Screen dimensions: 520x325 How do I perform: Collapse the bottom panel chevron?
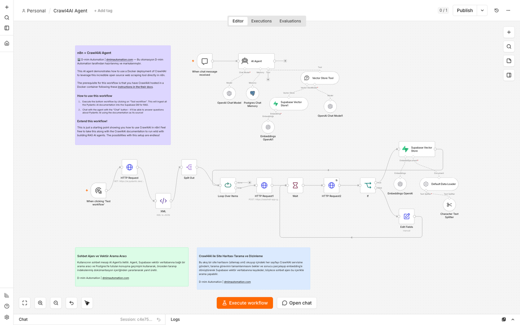512,319
